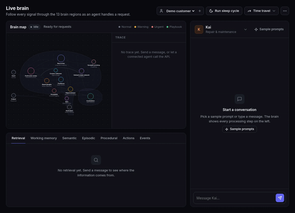Select the Hippocampus node
The height and width of the screenshot is (213, 295).
[71, 89]
